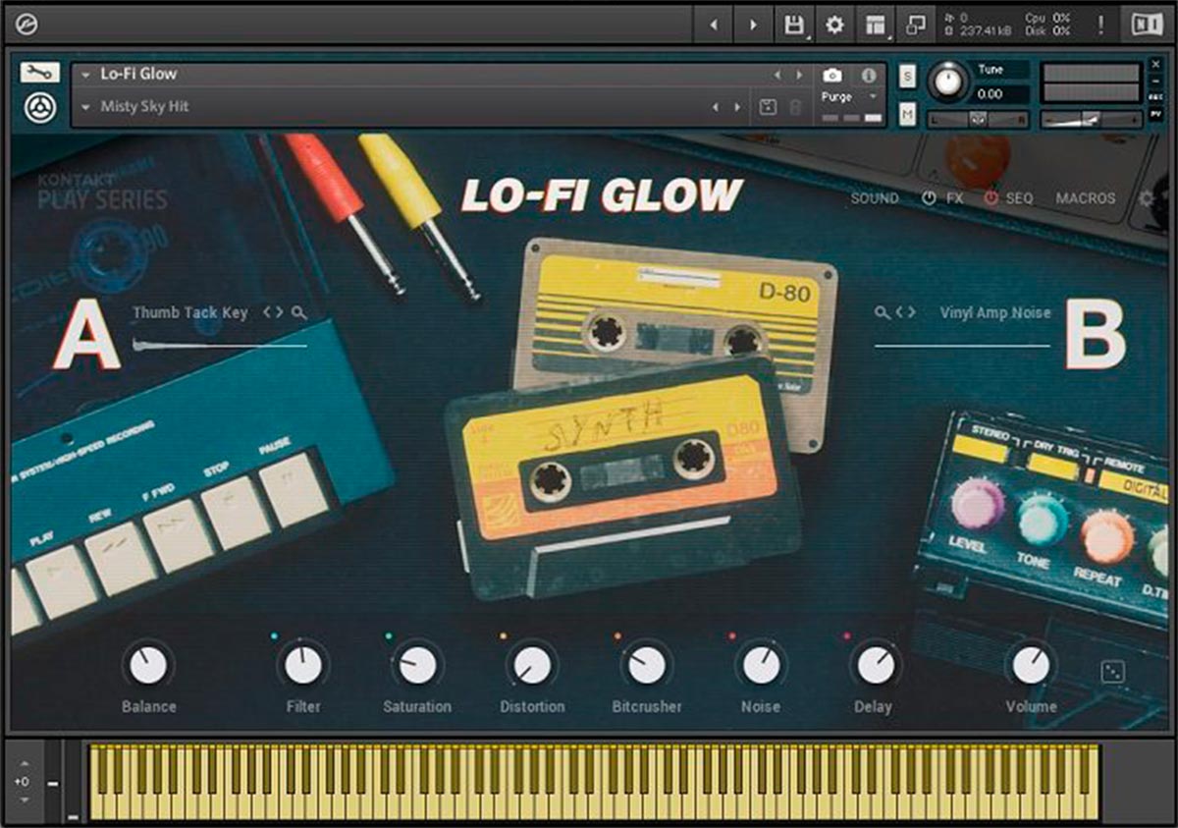This screenshot has width=1178, height=828.
Task: Click the Balance knob
Action: coord(148,665)
